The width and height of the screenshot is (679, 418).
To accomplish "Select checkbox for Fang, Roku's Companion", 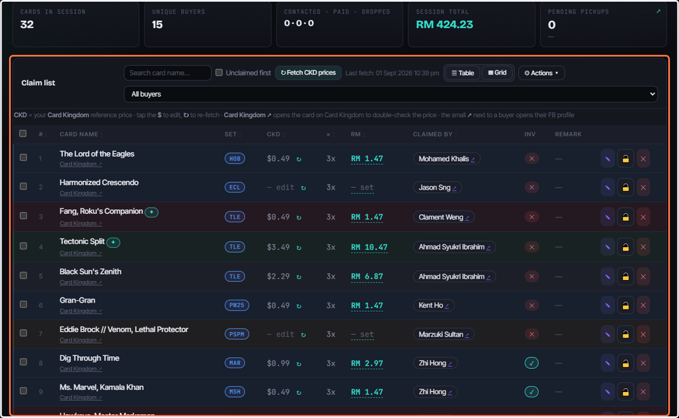I will pyautogui.click(x=23, y=216).
